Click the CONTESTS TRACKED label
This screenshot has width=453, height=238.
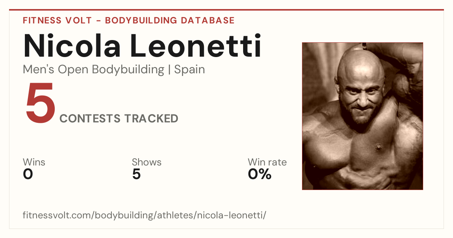coord(119,118)
